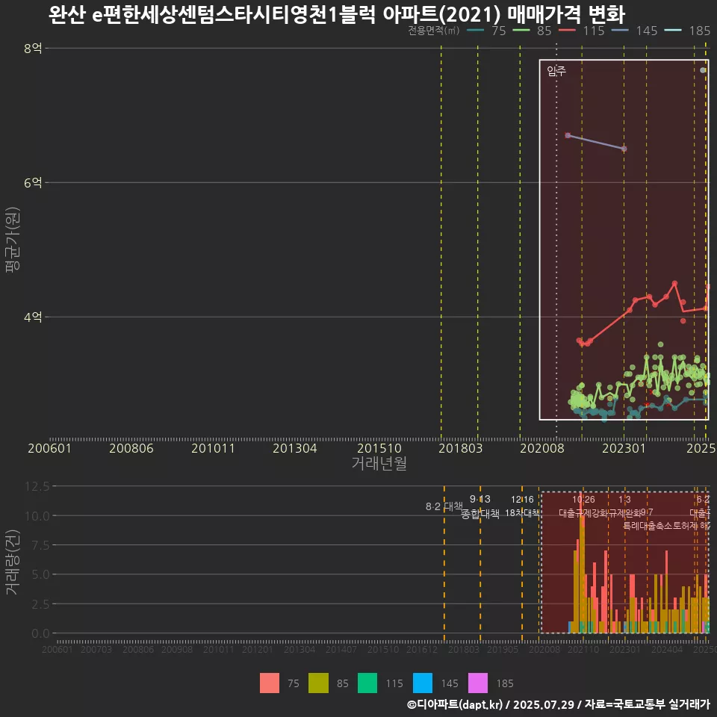Screen dimensions: 717x717
Task: Click the 202008 label on the price chart axis
Action: point(542,448)
